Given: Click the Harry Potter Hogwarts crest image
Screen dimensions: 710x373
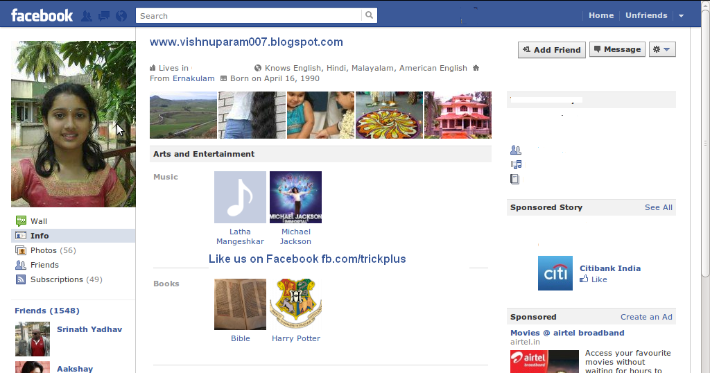Looking at the screenshot, I should point(295,304).
